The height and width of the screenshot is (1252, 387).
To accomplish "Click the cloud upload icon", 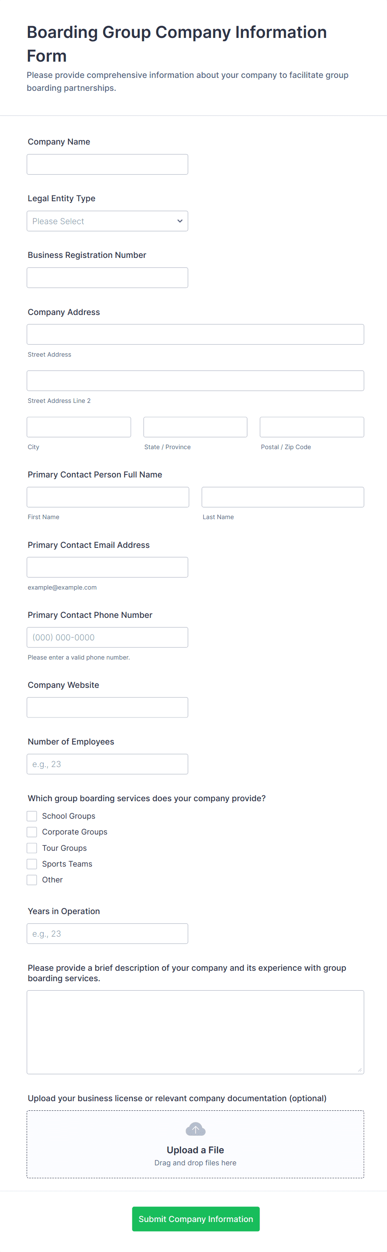I will pos(195,1129).
